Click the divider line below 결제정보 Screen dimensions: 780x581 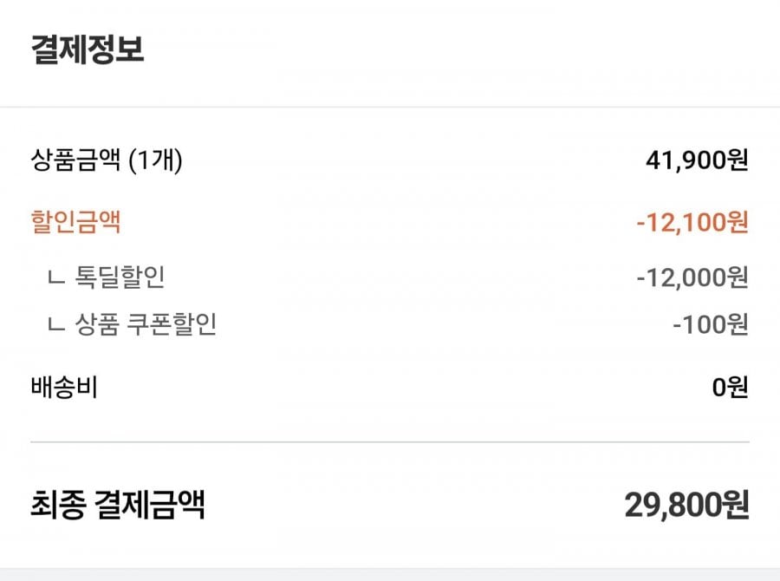(390, 107)
